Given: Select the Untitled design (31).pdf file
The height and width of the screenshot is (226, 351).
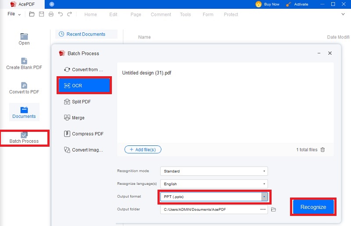Looking at the screenshot, I should [147, 73].
